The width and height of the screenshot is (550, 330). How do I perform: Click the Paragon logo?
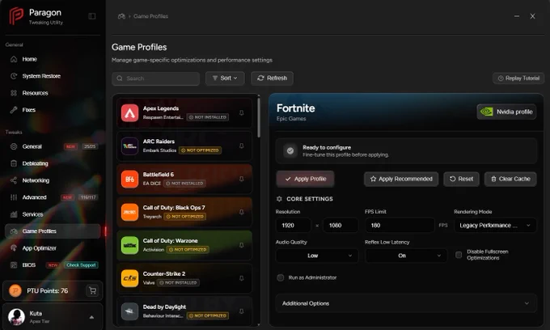tap(16, 16)
